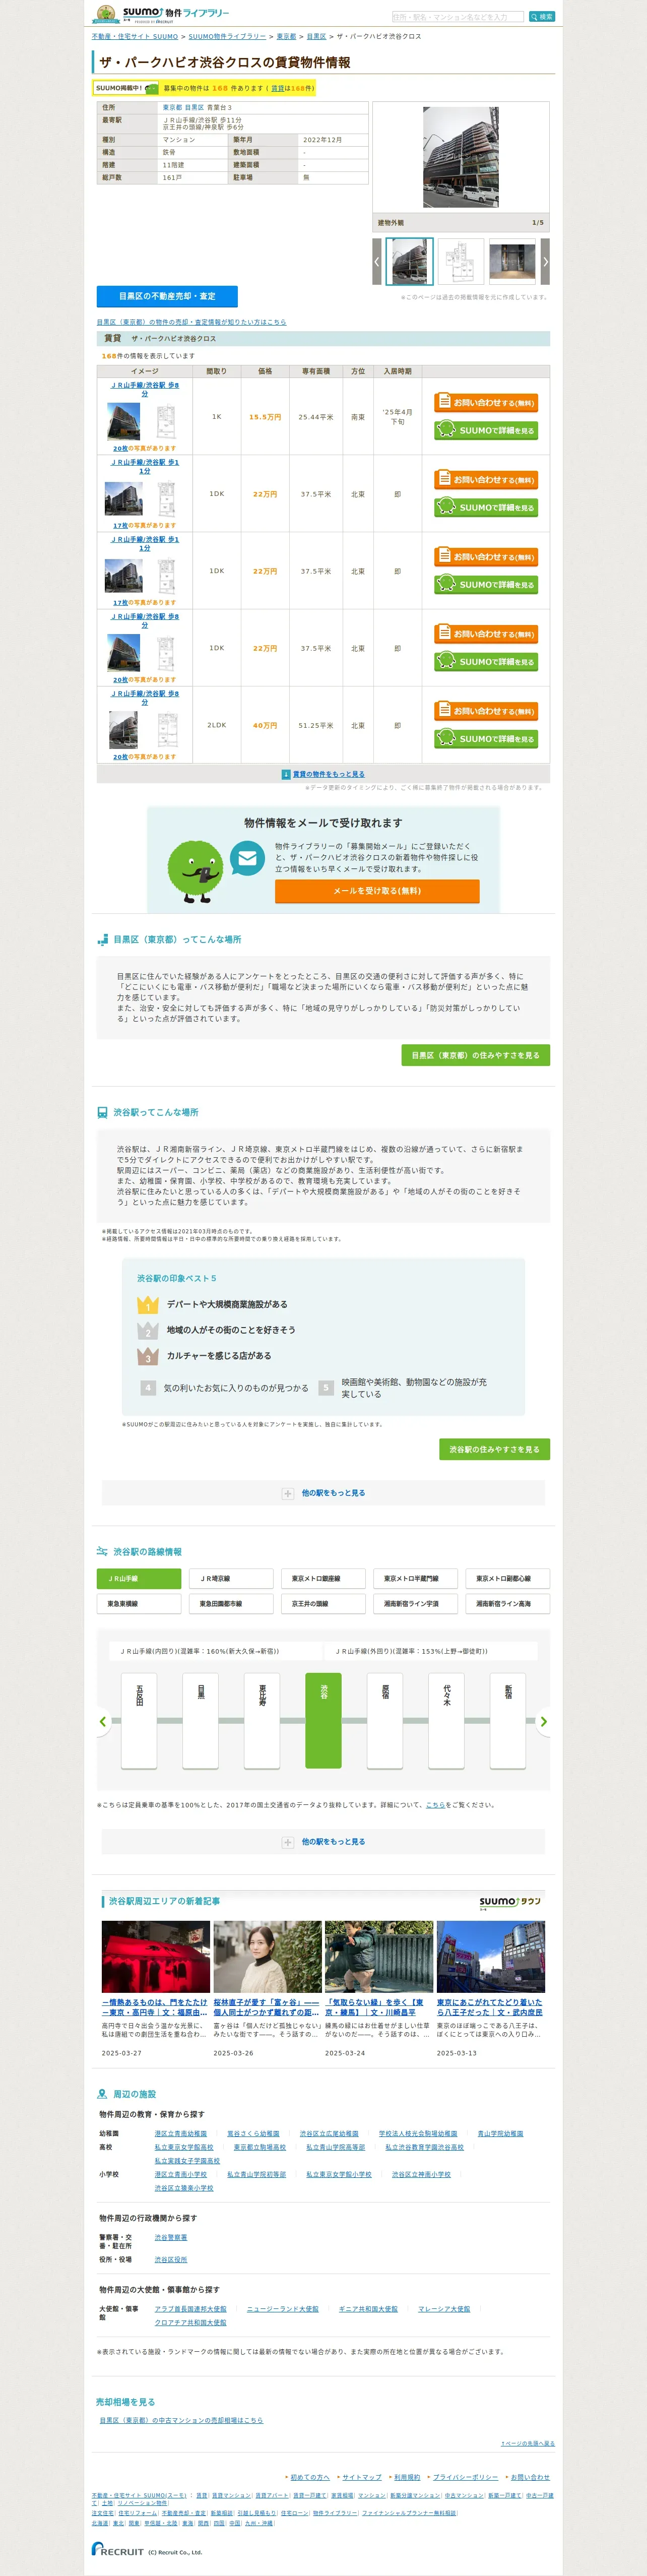Open the 東京都 breadcrumb link

pos(286,36)
